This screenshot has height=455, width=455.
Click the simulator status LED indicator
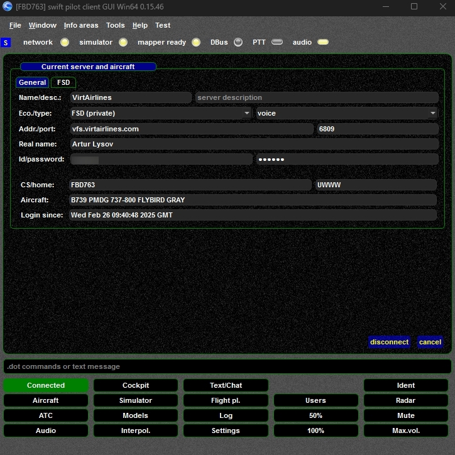pos(123,42)
